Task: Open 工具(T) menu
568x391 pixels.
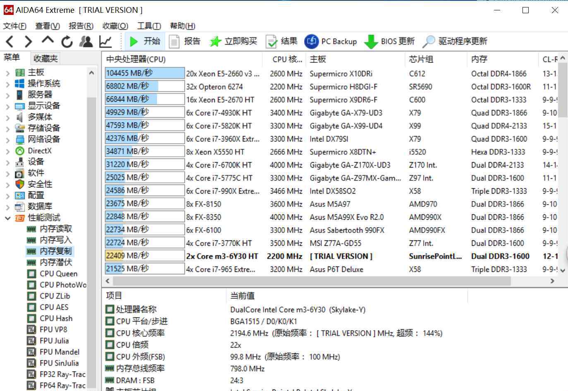Action: click(149, 26)
